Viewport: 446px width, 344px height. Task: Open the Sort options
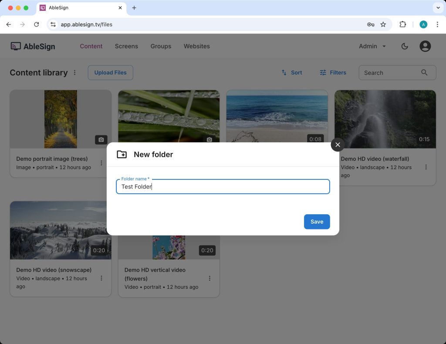(291, 72)
